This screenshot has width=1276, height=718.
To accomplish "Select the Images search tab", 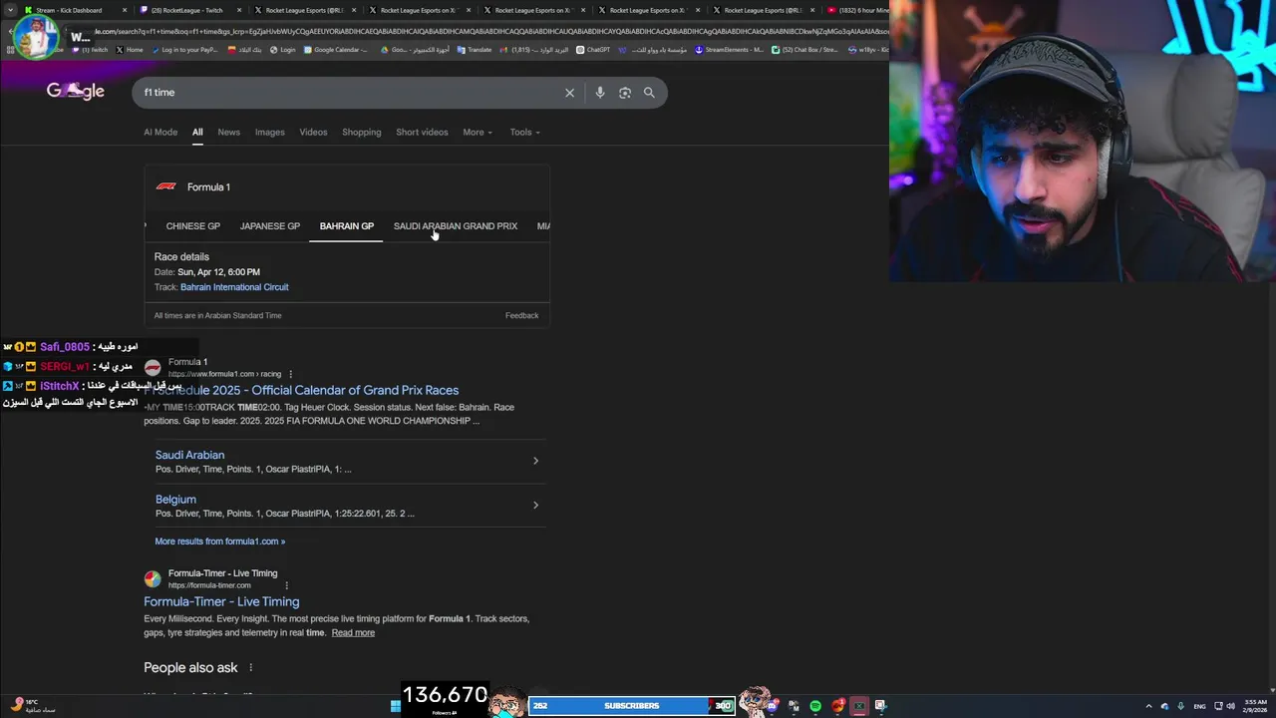I will [x=269, y=132].
